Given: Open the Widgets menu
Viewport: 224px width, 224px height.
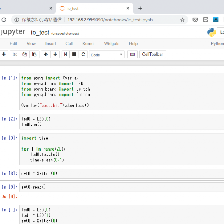Looking at the screenshot, I should (112, 44).
